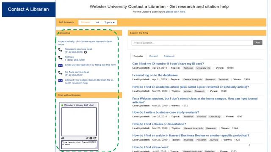Open 'How do I write a business case study analysis'
Viewport: 271px width, 152px height.
tap(166, 112)
